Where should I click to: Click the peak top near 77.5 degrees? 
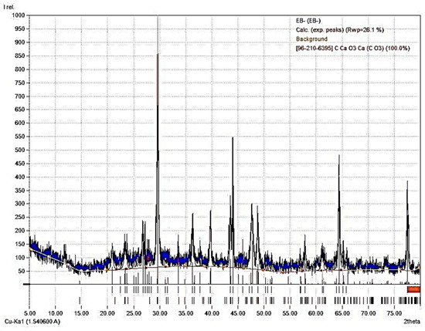tap(407, 182)
